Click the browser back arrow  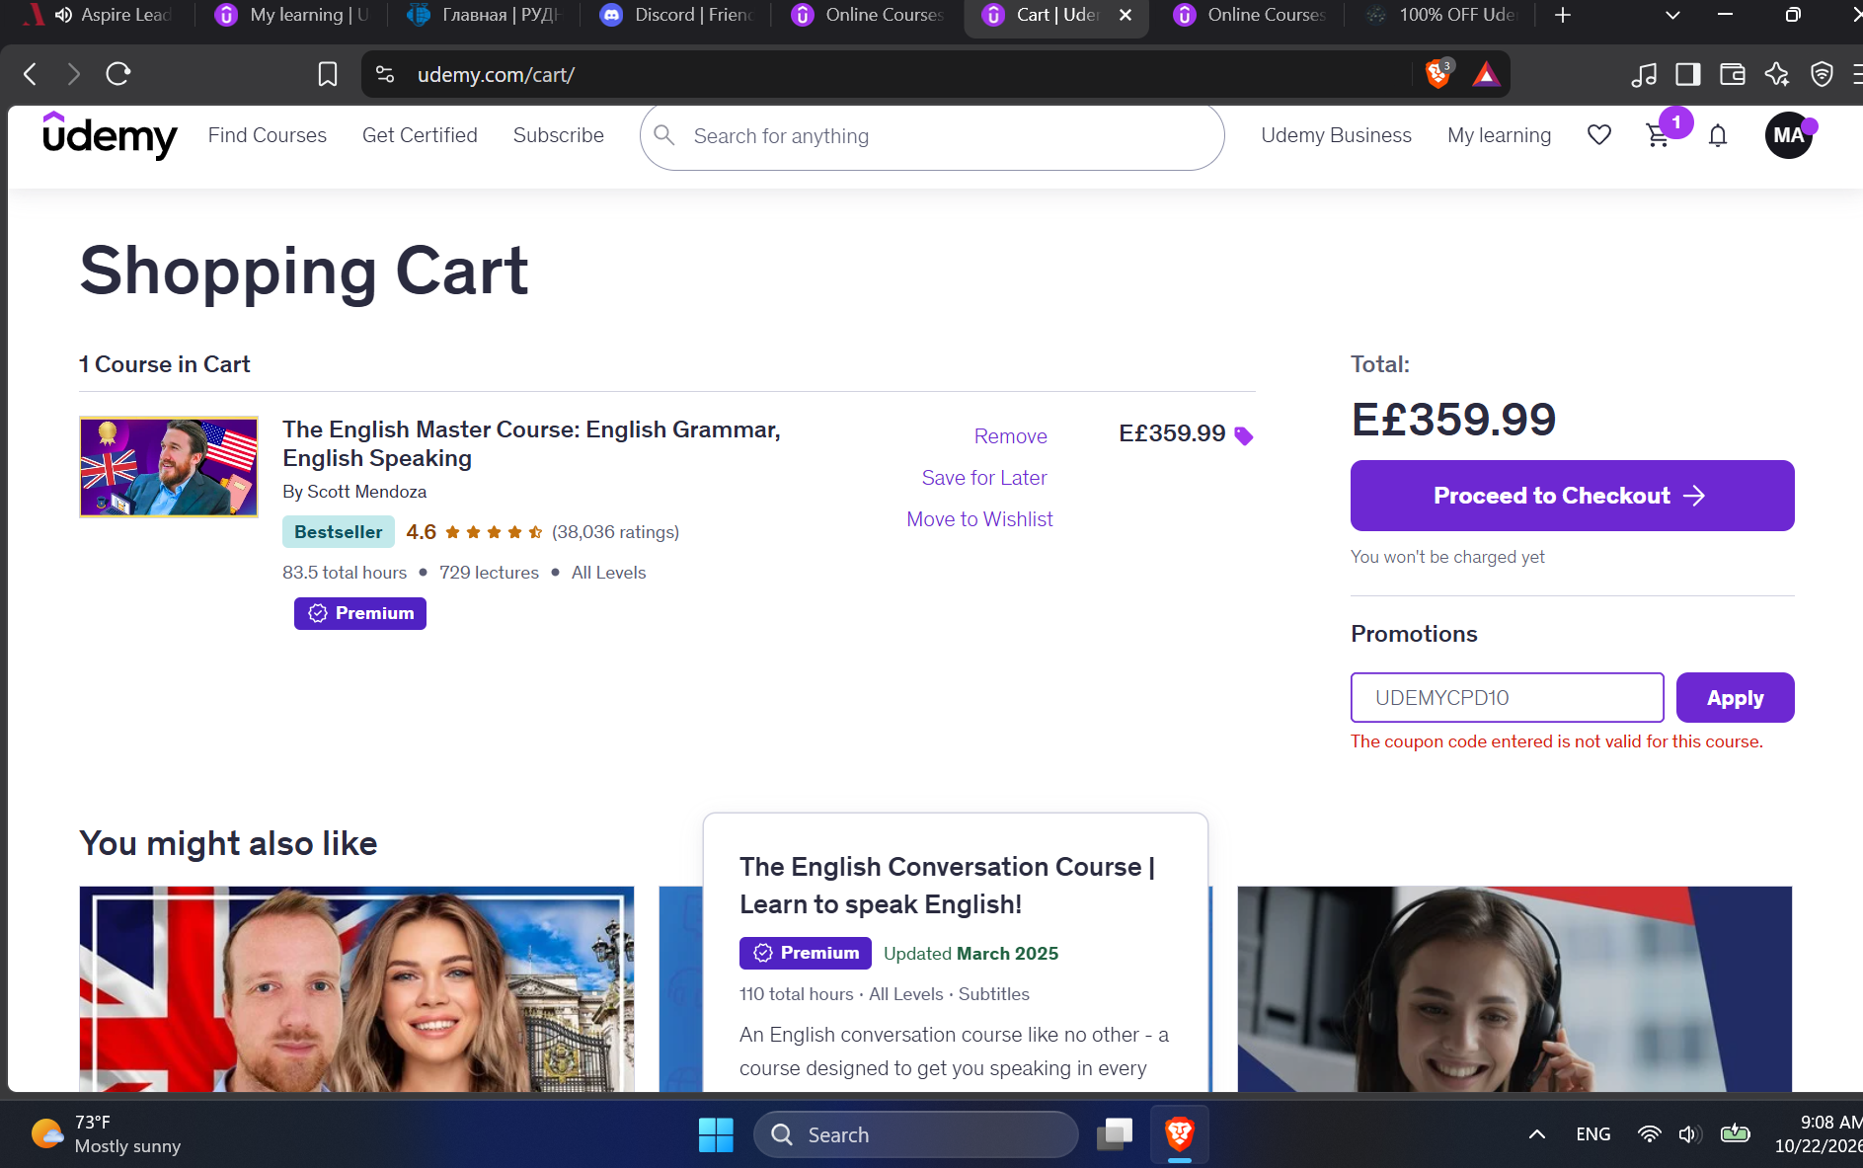pos(31,74)
